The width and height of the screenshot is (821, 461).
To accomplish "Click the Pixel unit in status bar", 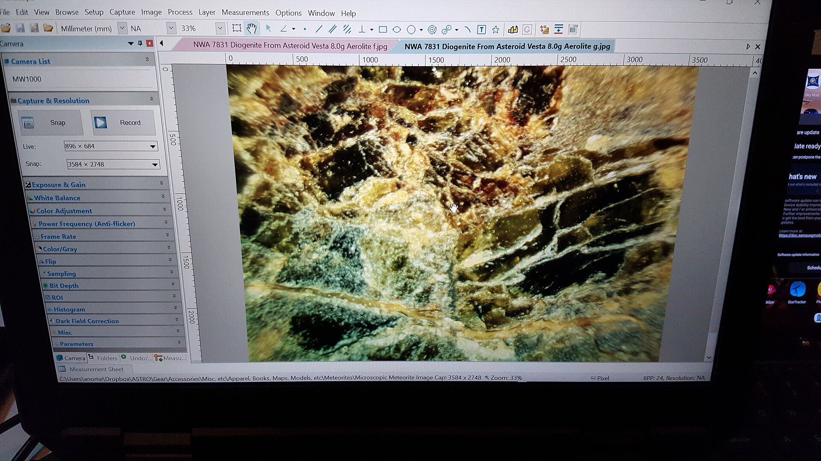I will 600,378.
